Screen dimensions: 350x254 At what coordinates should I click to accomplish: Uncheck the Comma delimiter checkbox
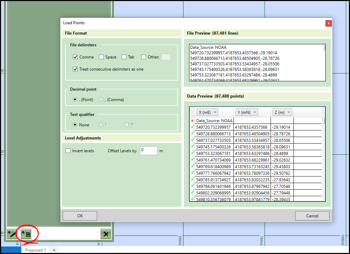click(x=75, y=57)
